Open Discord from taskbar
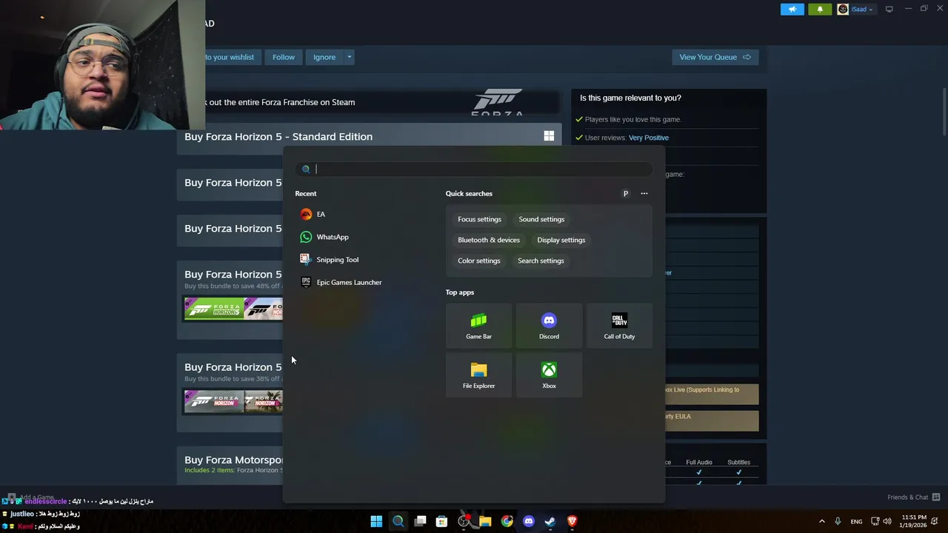This screenshot has width=948, height=533. click(528, 521)
